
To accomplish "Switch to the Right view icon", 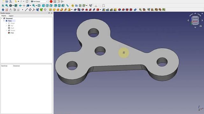I will 51,6.
